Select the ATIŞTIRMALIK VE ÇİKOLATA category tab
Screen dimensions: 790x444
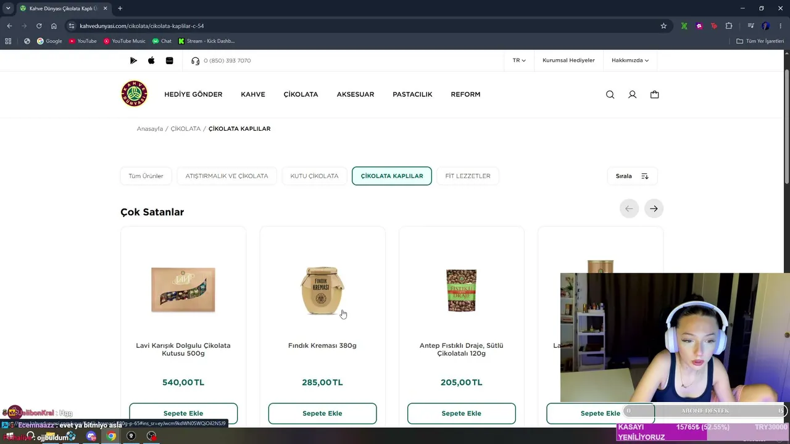tap(227, 176)
